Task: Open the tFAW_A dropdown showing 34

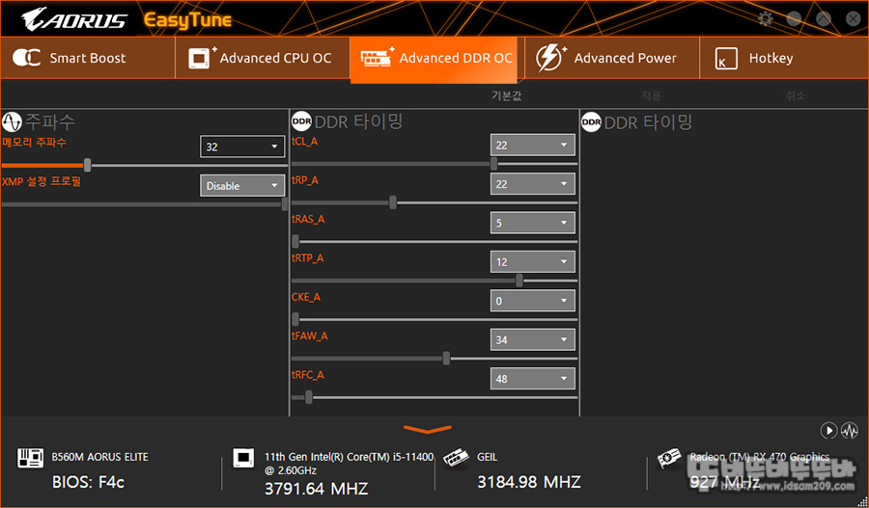Action: 533,339
